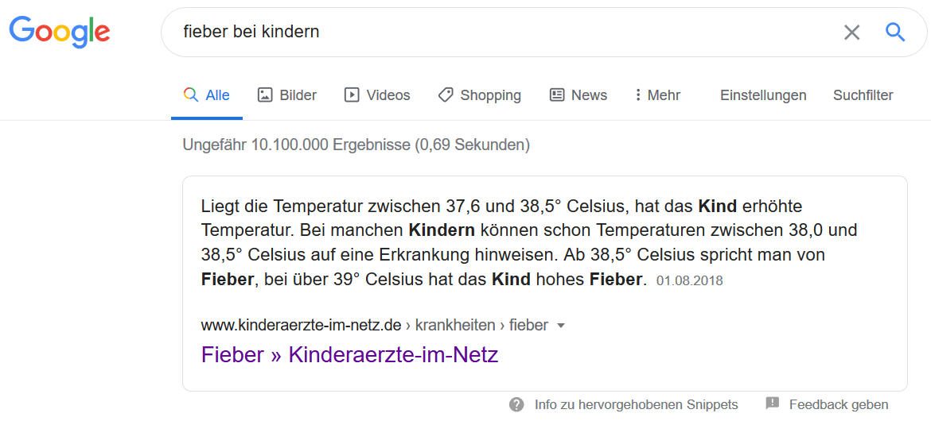Switch to the Alle tab
Viewport: 931px width, 421px height.
(x=207, y=95)
